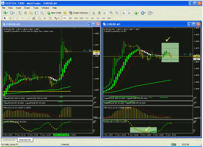Open the Terminal window icon

coord(36,13)
